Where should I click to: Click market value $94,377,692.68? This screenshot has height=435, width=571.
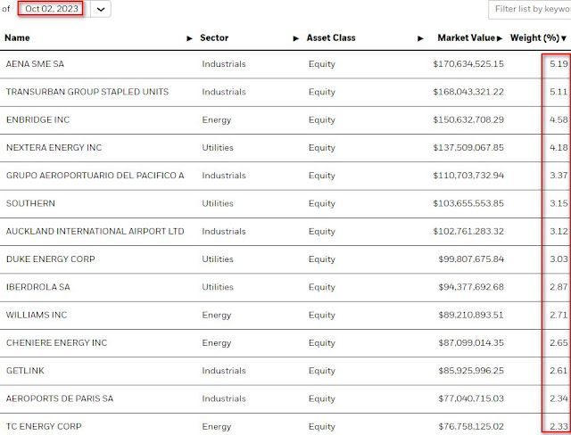[x=471, y=287]
